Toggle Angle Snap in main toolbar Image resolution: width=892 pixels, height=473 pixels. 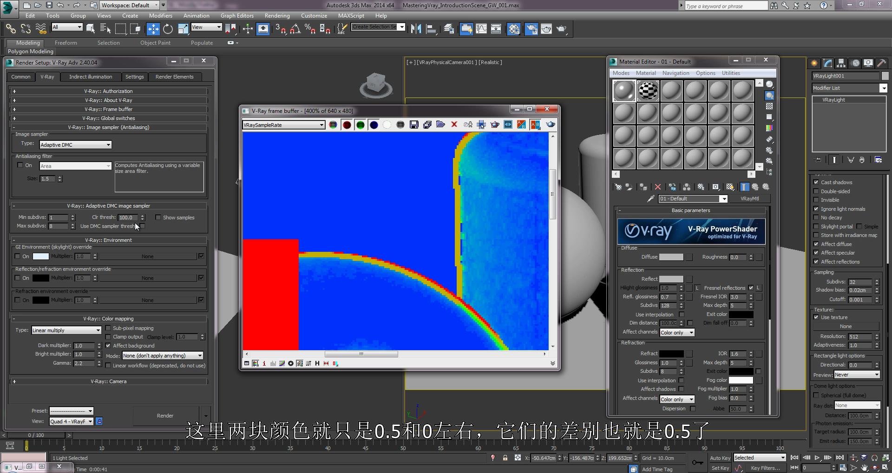[295, 29]
